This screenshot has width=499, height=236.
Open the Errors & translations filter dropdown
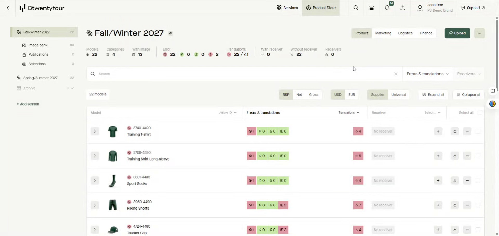(428, 74)
